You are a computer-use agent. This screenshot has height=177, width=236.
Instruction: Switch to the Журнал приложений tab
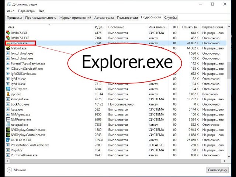point(75,18)
